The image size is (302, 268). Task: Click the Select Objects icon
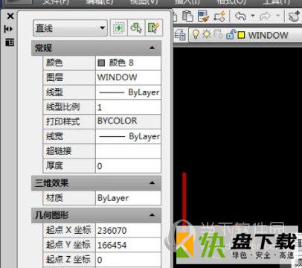click(x=136, y=28)
